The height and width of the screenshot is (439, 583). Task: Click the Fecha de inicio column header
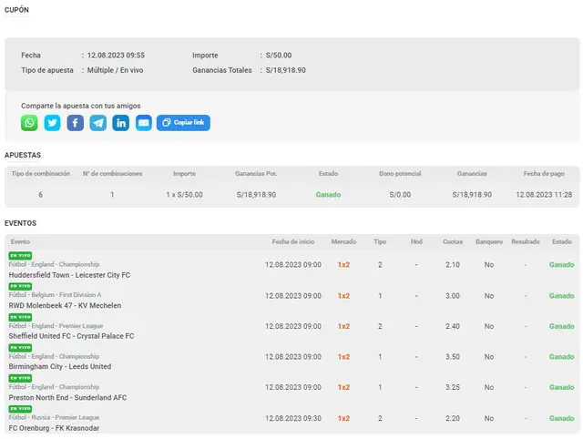point(293,241)
